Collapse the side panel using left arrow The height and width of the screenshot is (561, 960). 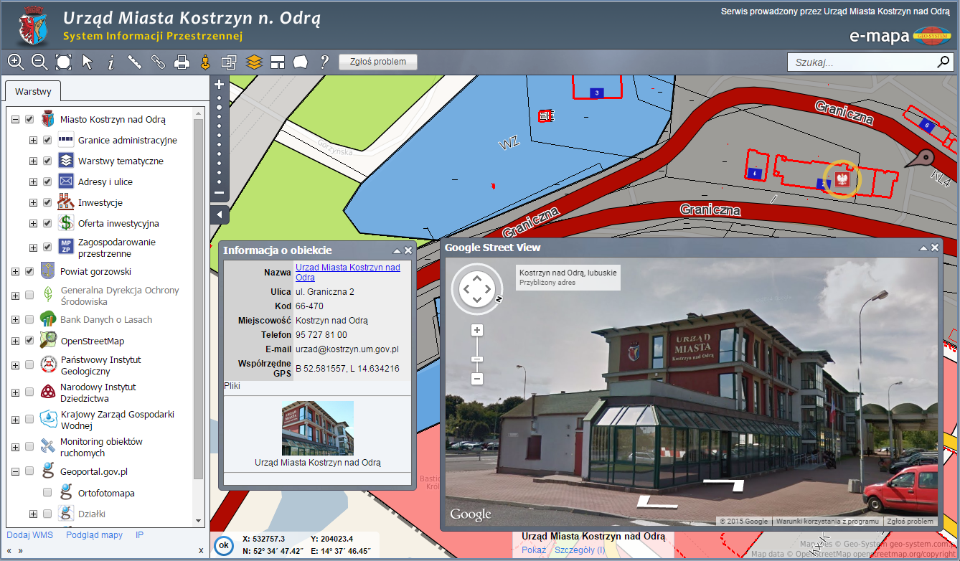[220, 214]
